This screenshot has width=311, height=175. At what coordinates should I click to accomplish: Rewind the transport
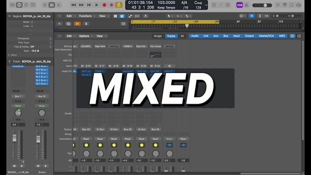pos(73,5)
